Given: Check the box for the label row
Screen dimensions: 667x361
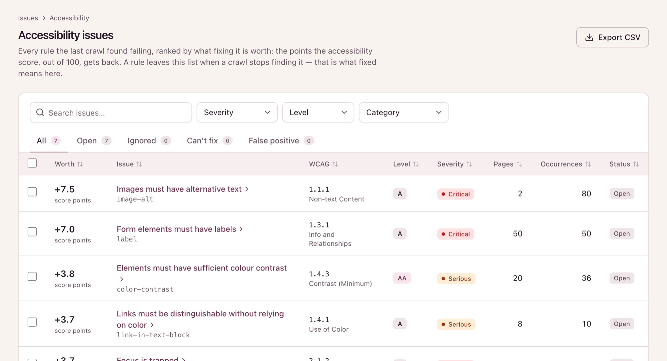Looking at the screenshot, I should [32, 232].
